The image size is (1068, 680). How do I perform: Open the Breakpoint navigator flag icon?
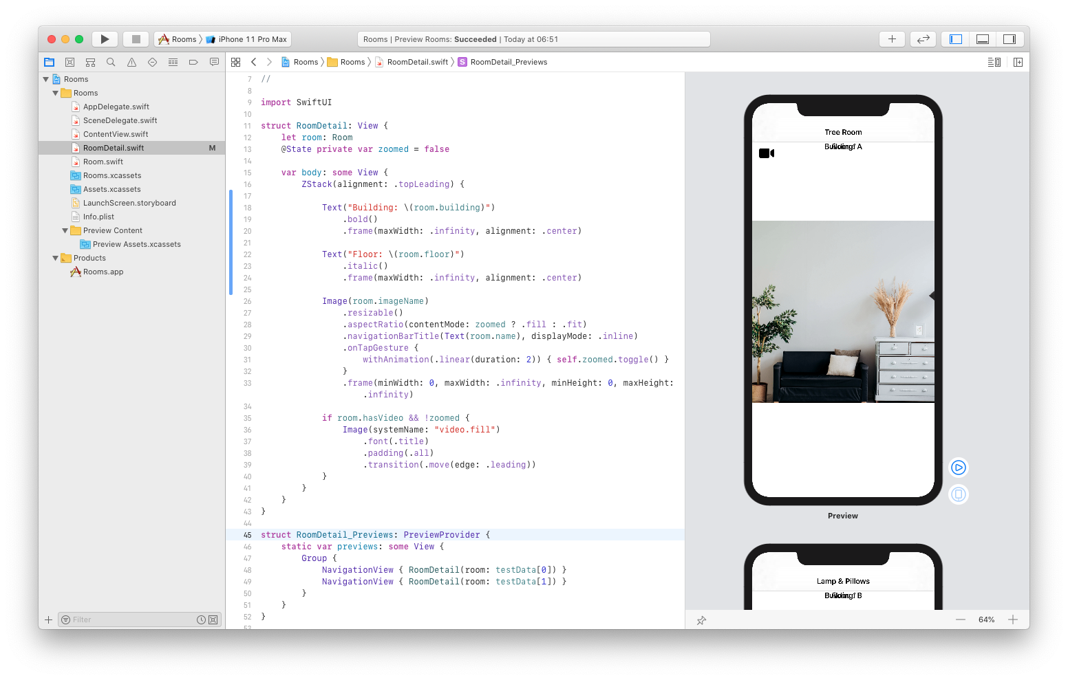pyautogui.click(x=193, y=61)
